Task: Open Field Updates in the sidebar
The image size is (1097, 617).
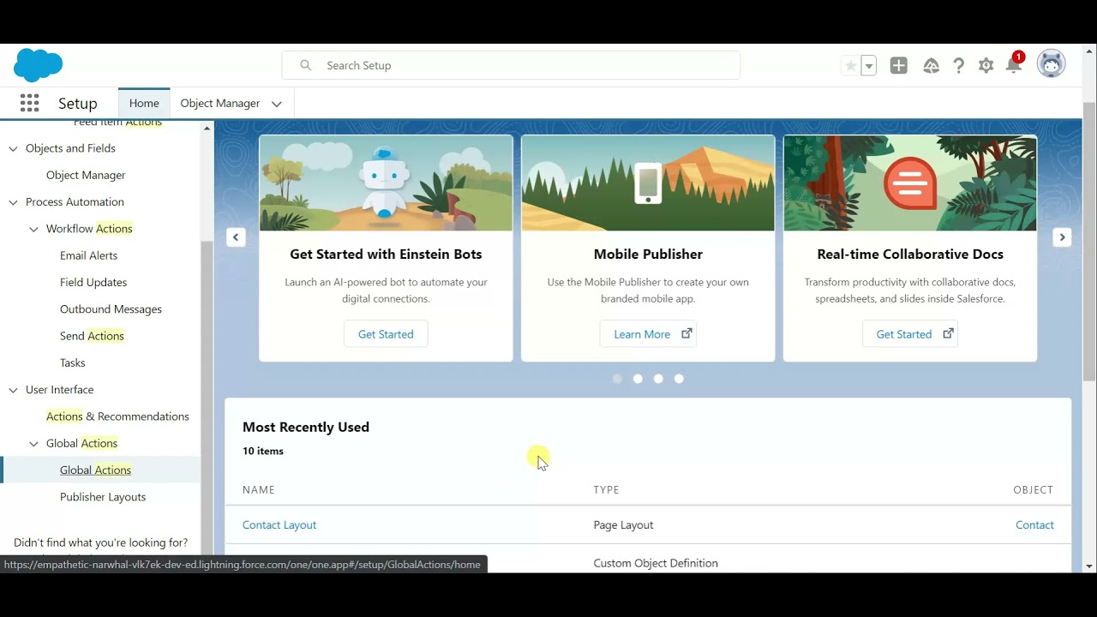Action: (93, 282)
